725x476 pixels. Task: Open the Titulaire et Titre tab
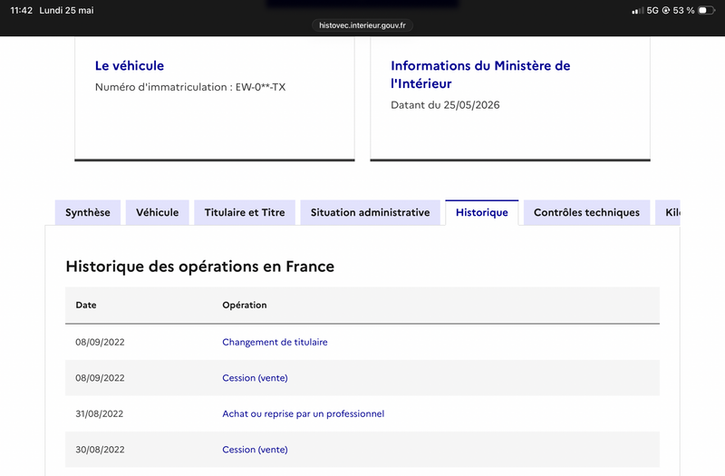[245, 213]
